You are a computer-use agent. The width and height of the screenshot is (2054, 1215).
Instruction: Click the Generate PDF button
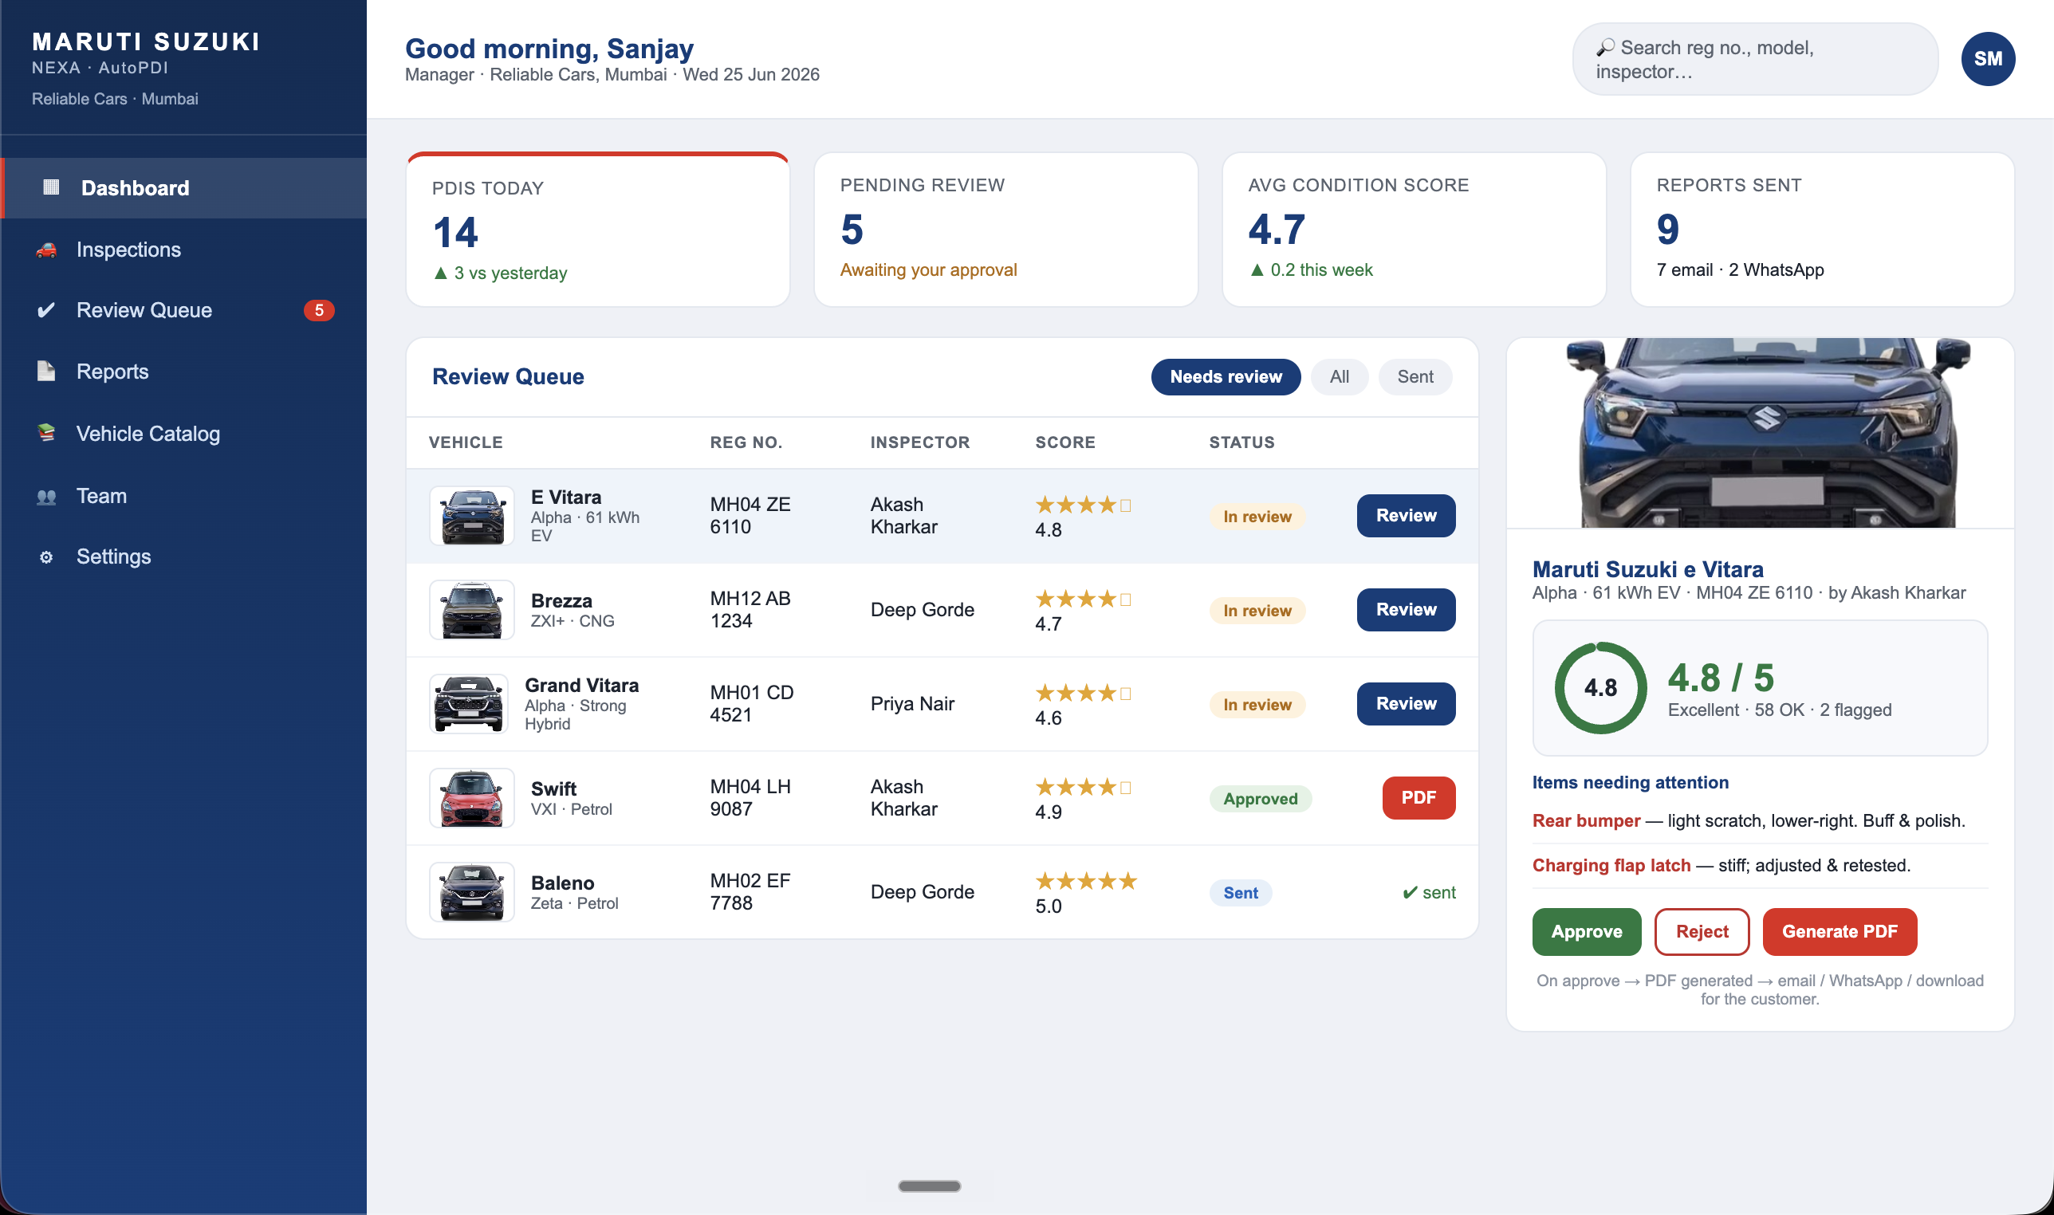[1840, 932]
